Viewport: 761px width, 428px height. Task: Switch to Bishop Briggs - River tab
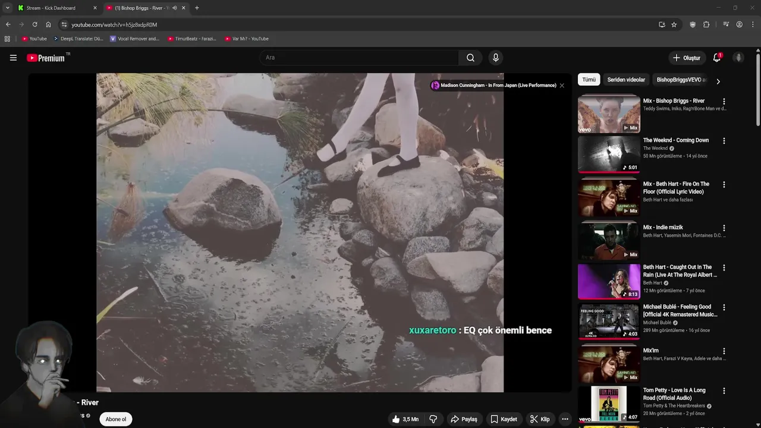click(146, 8)
